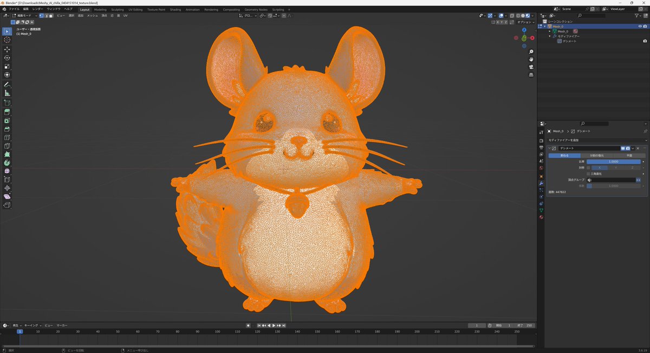Open the ファイル menu
This screenshot has width=650, height=353.
point(14,9)
